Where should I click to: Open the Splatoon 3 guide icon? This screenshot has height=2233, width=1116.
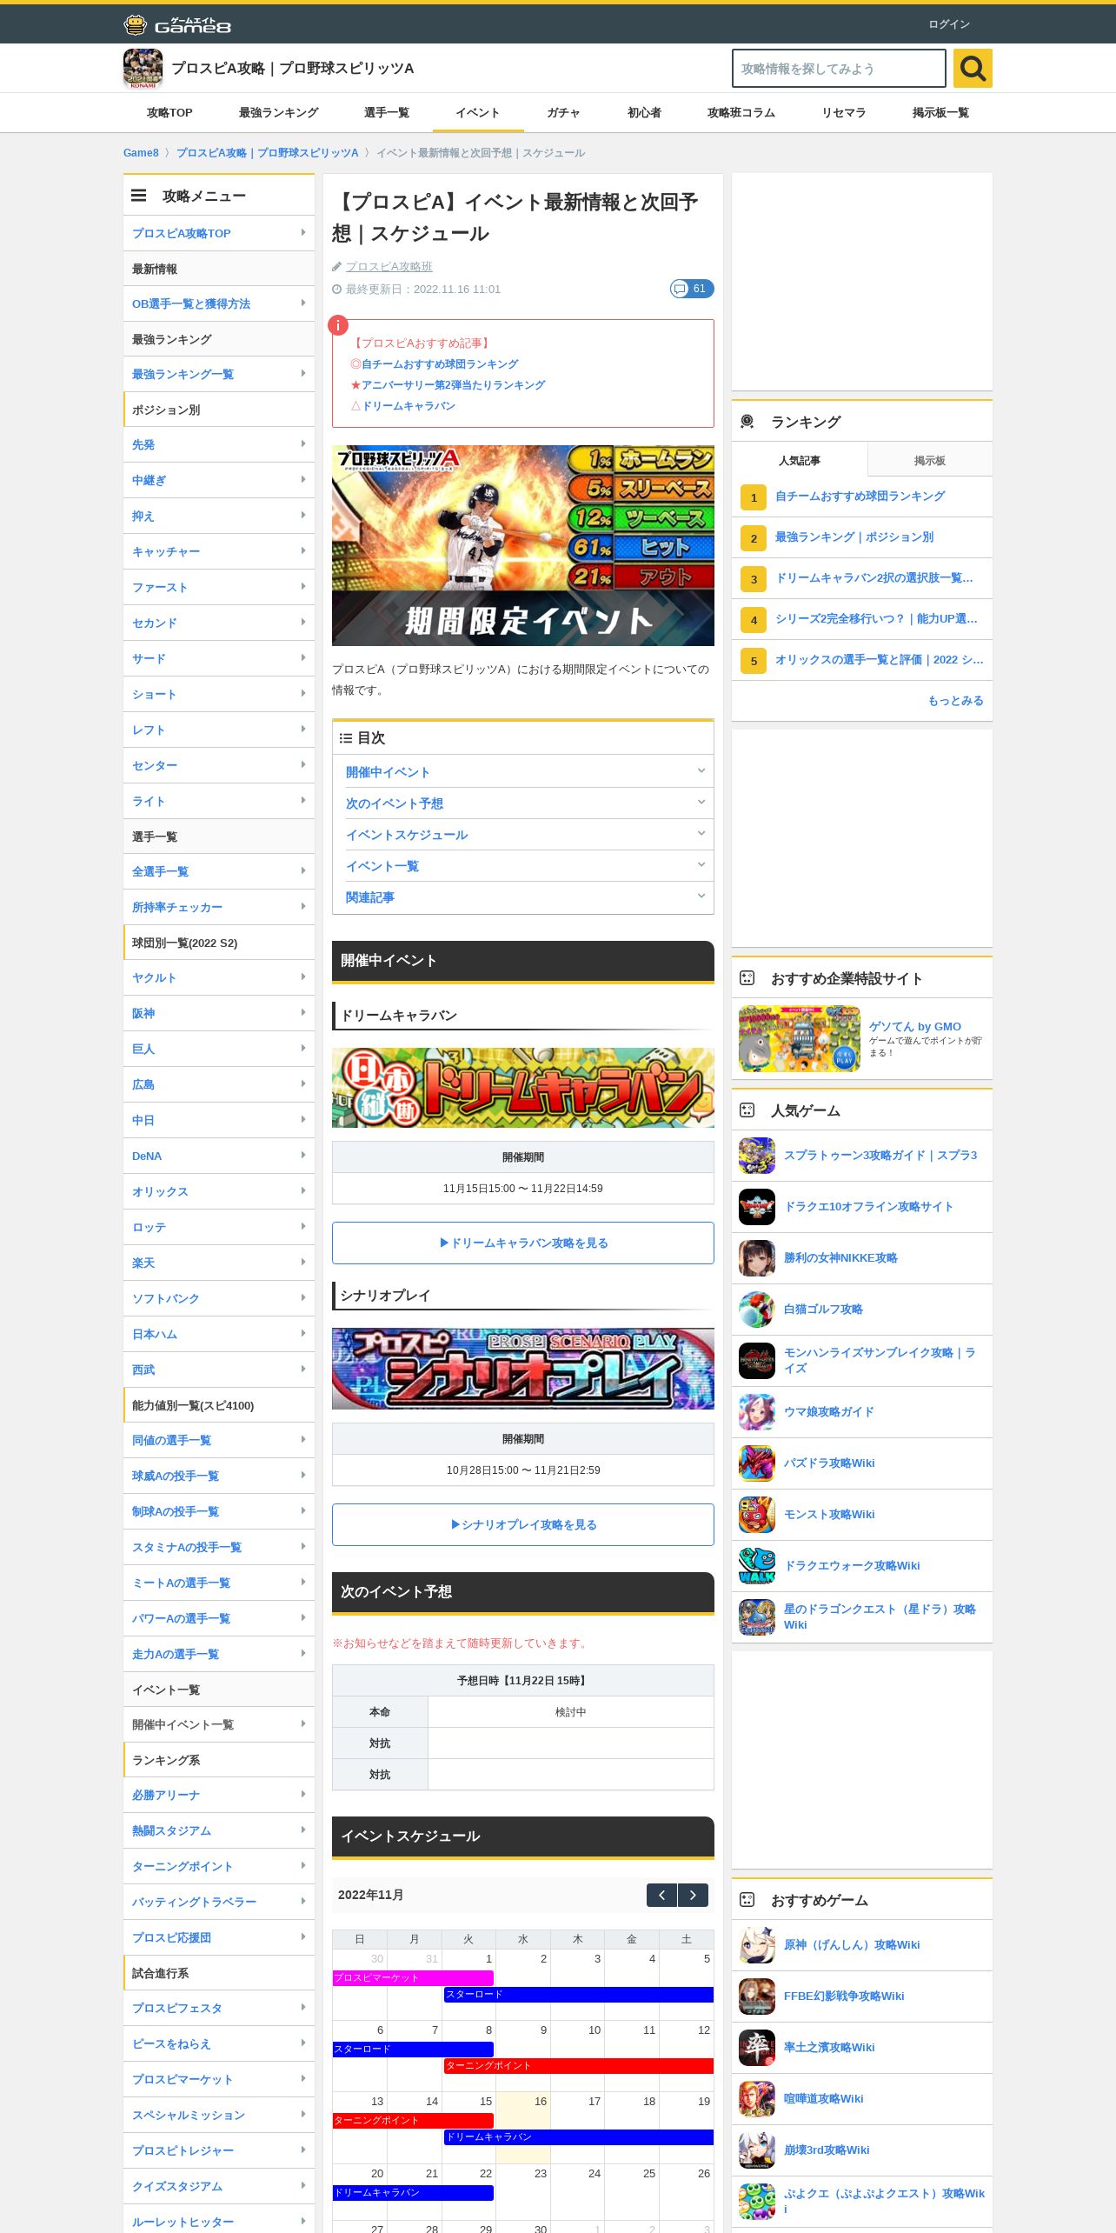point(756,1156)
